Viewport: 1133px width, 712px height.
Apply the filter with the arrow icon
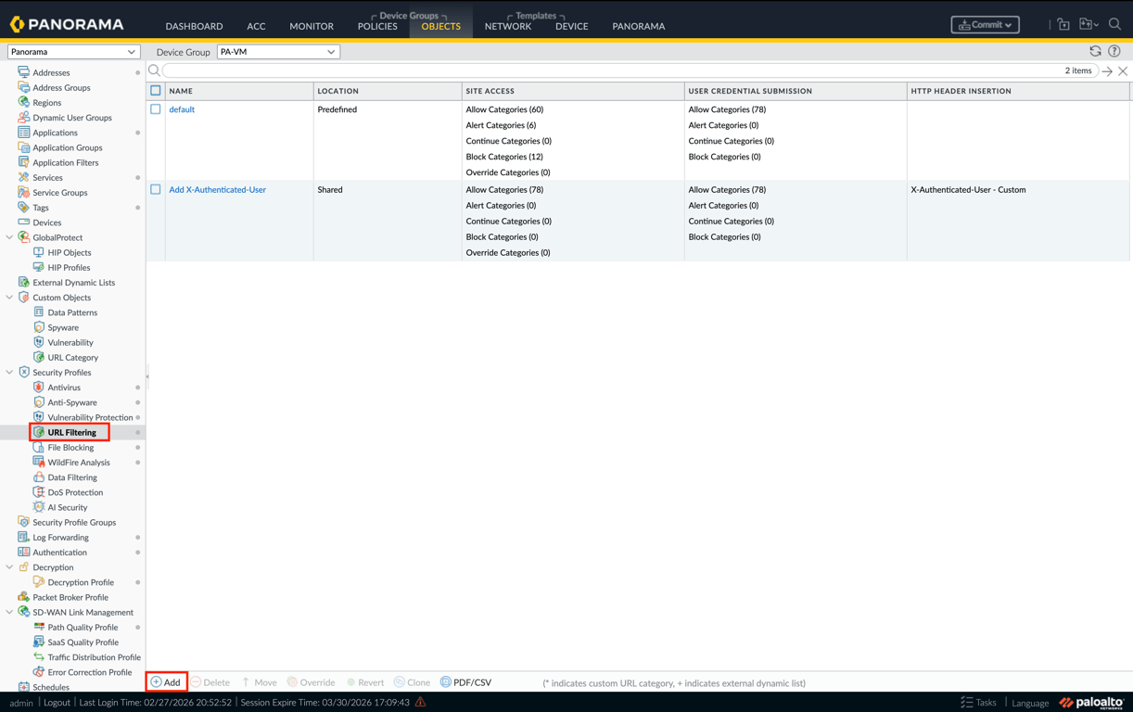(1107, 71)
